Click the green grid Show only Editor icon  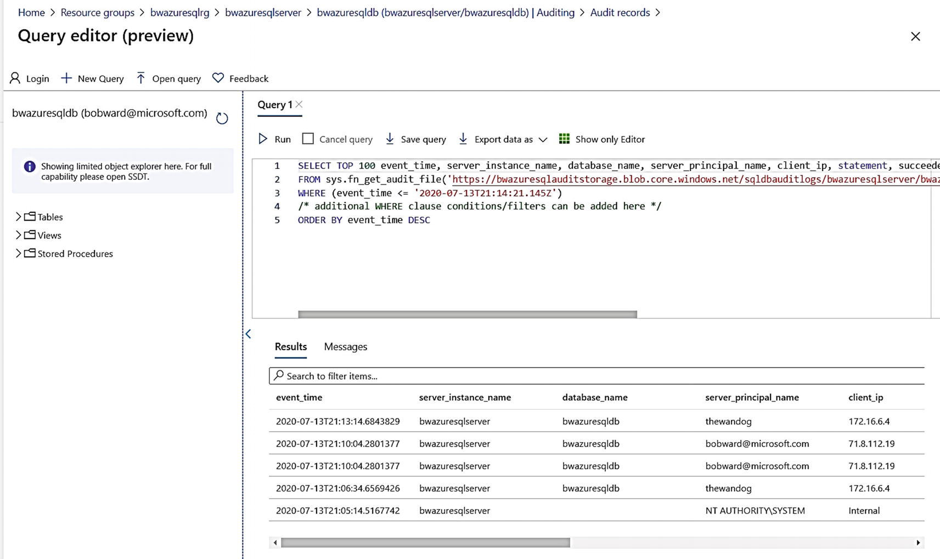[x=564, y=139]
